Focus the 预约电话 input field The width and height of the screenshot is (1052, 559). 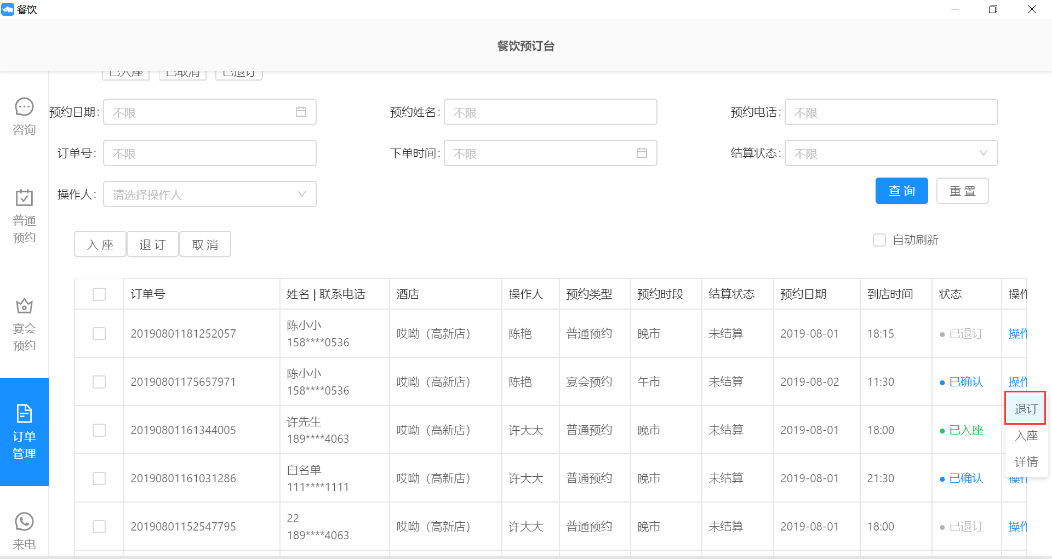click(891, 112)
